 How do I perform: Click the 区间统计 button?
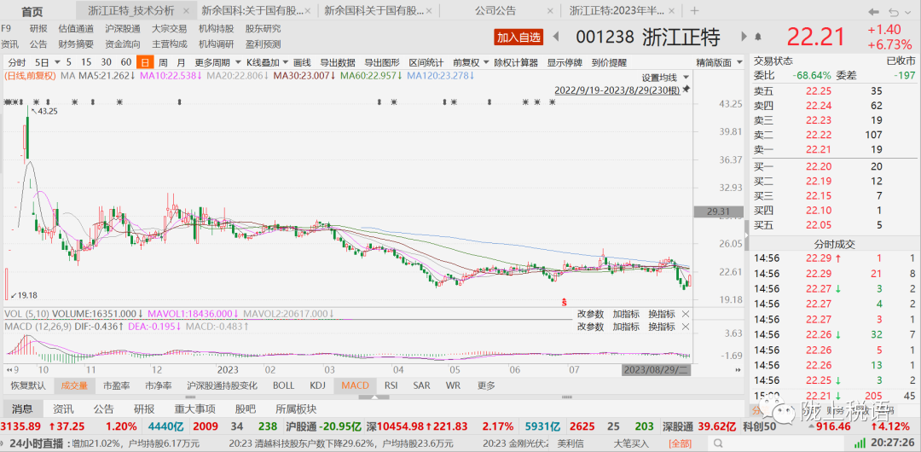click(426, 62)
